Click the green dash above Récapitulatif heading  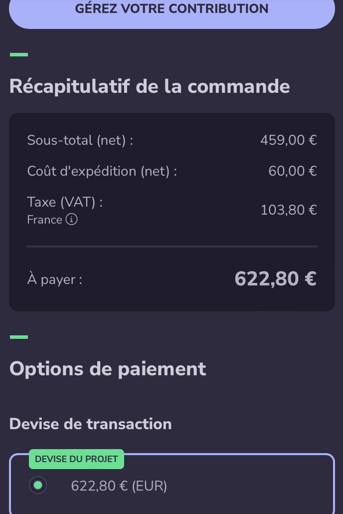click(x=19, y=54)
